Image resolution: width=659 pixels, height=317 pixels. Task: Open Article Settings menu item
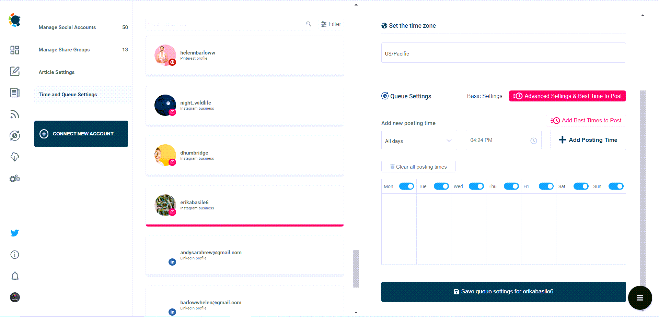(83, 72)
